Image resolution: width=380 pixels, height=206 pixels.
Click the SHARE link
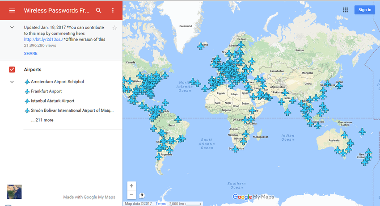(30, 54)
